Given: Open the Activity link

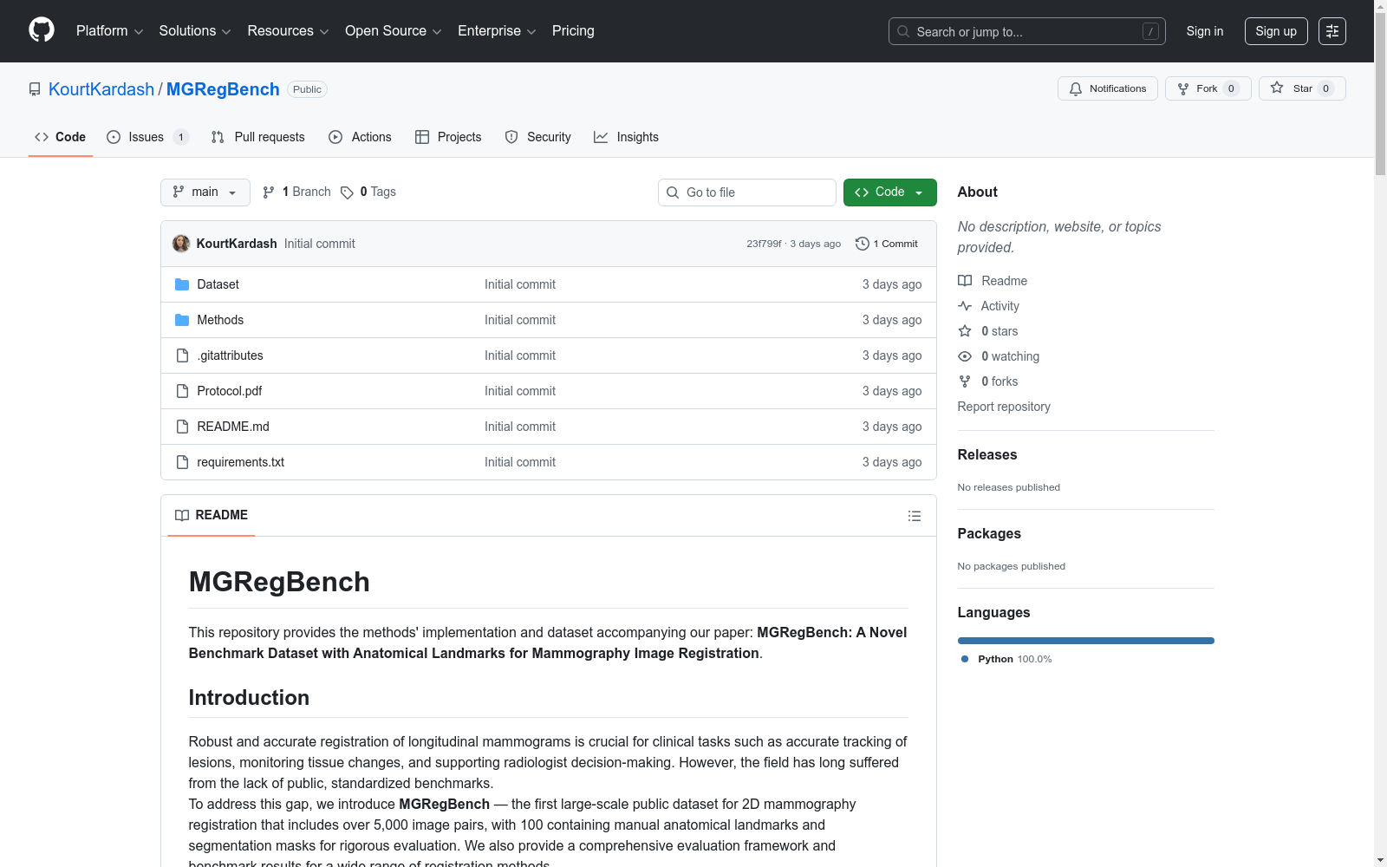Looking at the screenshot, I should (x=989, y=306).
